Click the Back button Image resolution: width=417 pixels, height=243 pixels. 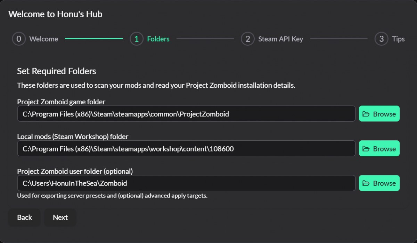[24, 217]
